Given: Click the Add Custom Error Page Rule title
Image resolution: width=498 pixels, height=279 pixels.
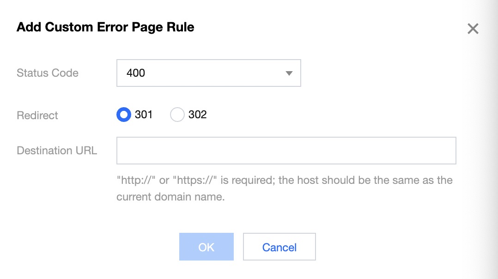Looking at the screenshot, I should [105, 27].
